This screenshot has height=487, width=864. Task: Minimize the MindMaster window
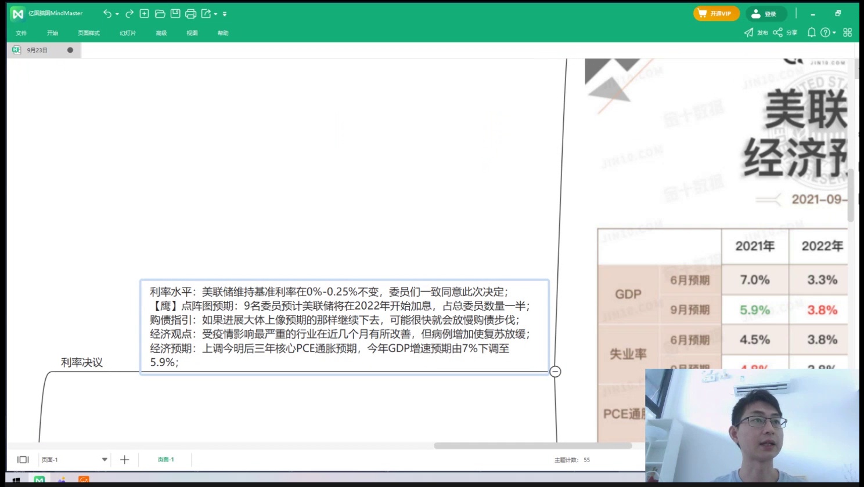813,13
